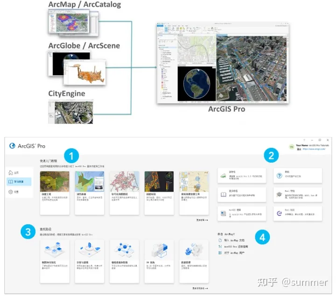Open the What's New card with green icon
336x296 pixels.
coord(242,176)
